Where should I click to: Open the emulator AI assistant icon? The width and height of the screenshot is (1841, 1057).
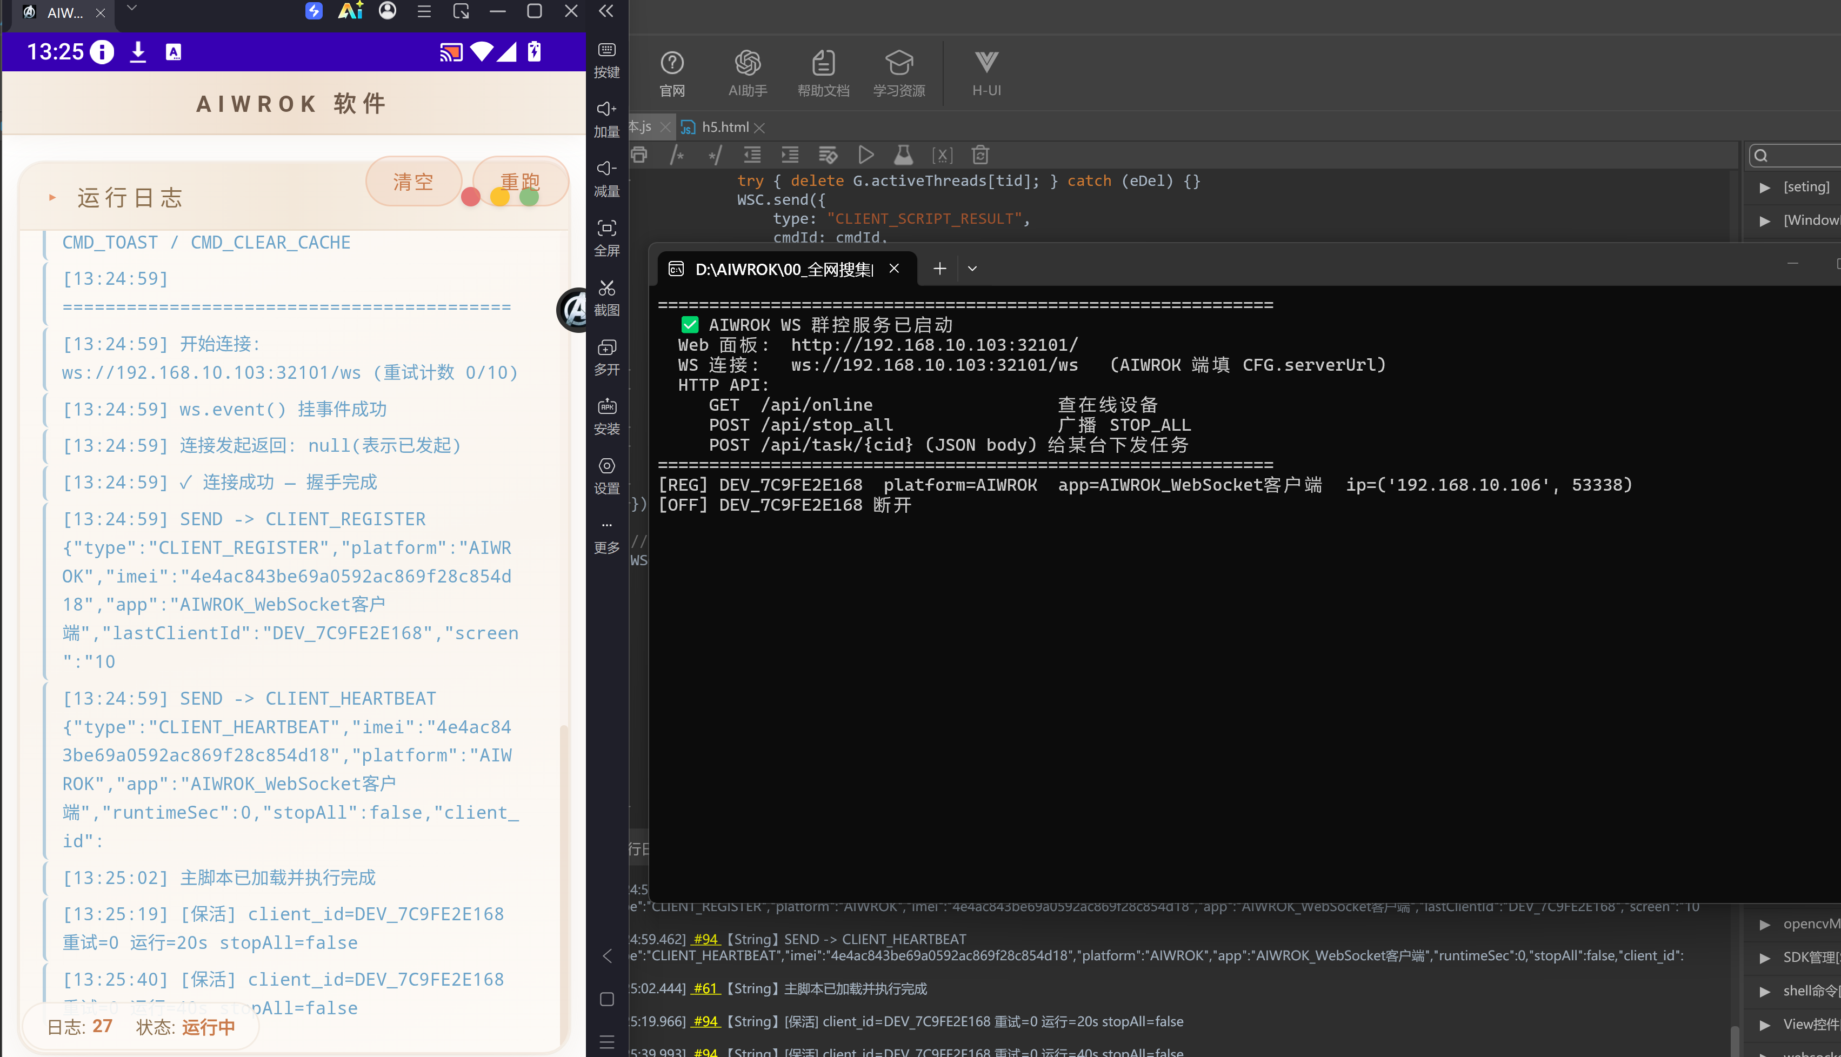351,11
